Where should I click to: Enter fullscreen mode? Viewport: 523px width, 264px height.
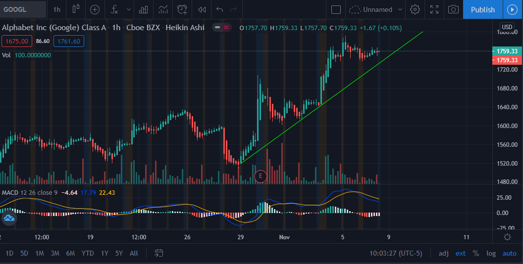(434, 9)
